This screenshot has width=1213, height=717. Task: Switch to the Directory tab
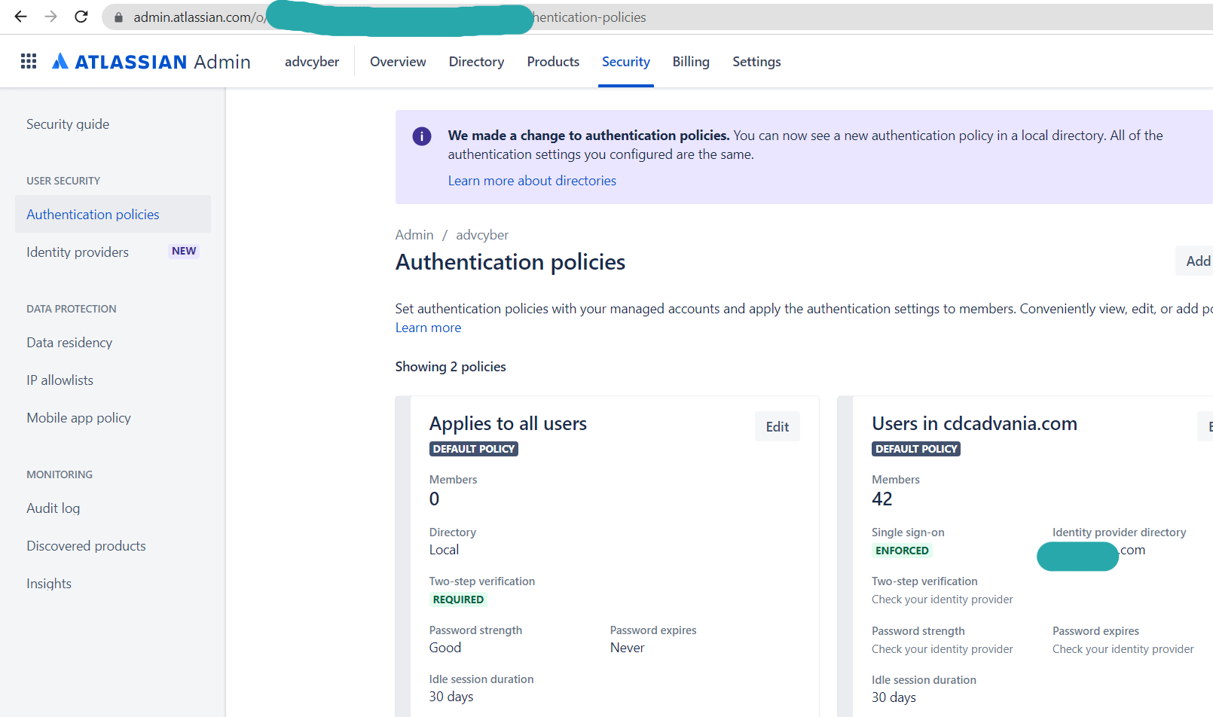point(476,62)
